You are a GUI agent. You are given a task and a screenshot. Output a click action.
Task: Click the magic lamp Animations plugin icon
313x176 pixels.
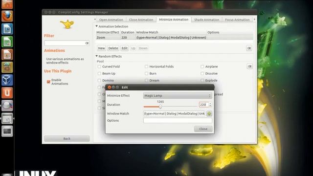pyautogui.click(x=67, y=24)
